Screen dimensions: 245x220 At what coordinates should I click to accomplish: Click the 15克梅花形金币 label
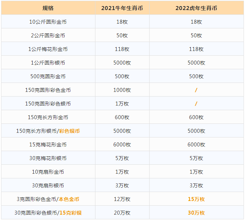pos(48,145)
